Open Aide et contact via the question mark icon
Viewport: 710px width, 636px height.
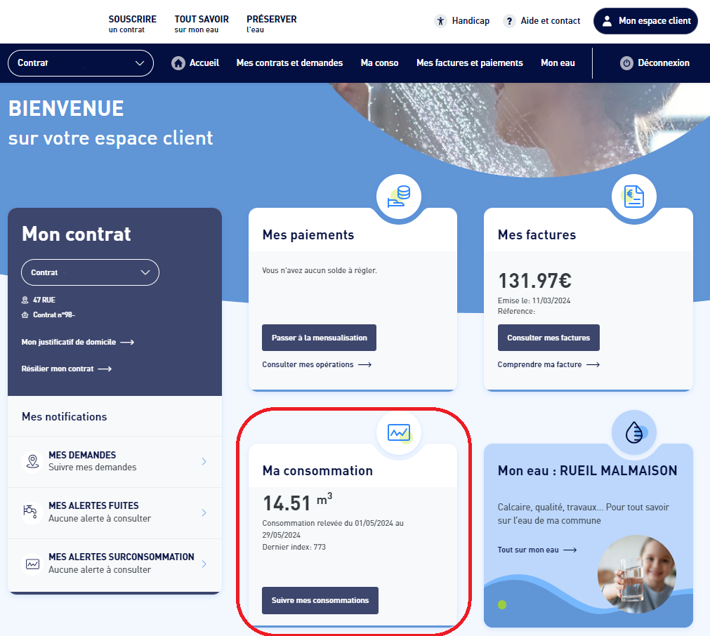tap(509, 21)
